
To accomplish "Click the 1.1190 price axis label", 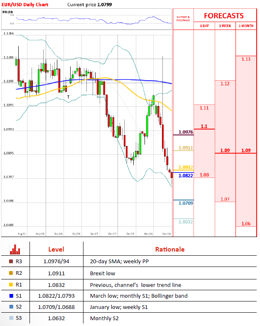I will click(x=8, y=81).
